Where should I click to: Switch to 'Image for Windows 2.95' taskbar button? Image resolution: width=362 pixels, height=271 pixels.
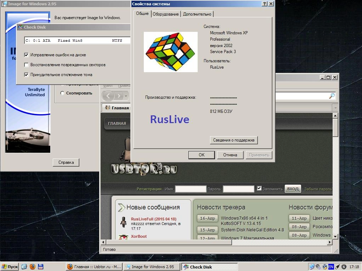tap(152, 267)
